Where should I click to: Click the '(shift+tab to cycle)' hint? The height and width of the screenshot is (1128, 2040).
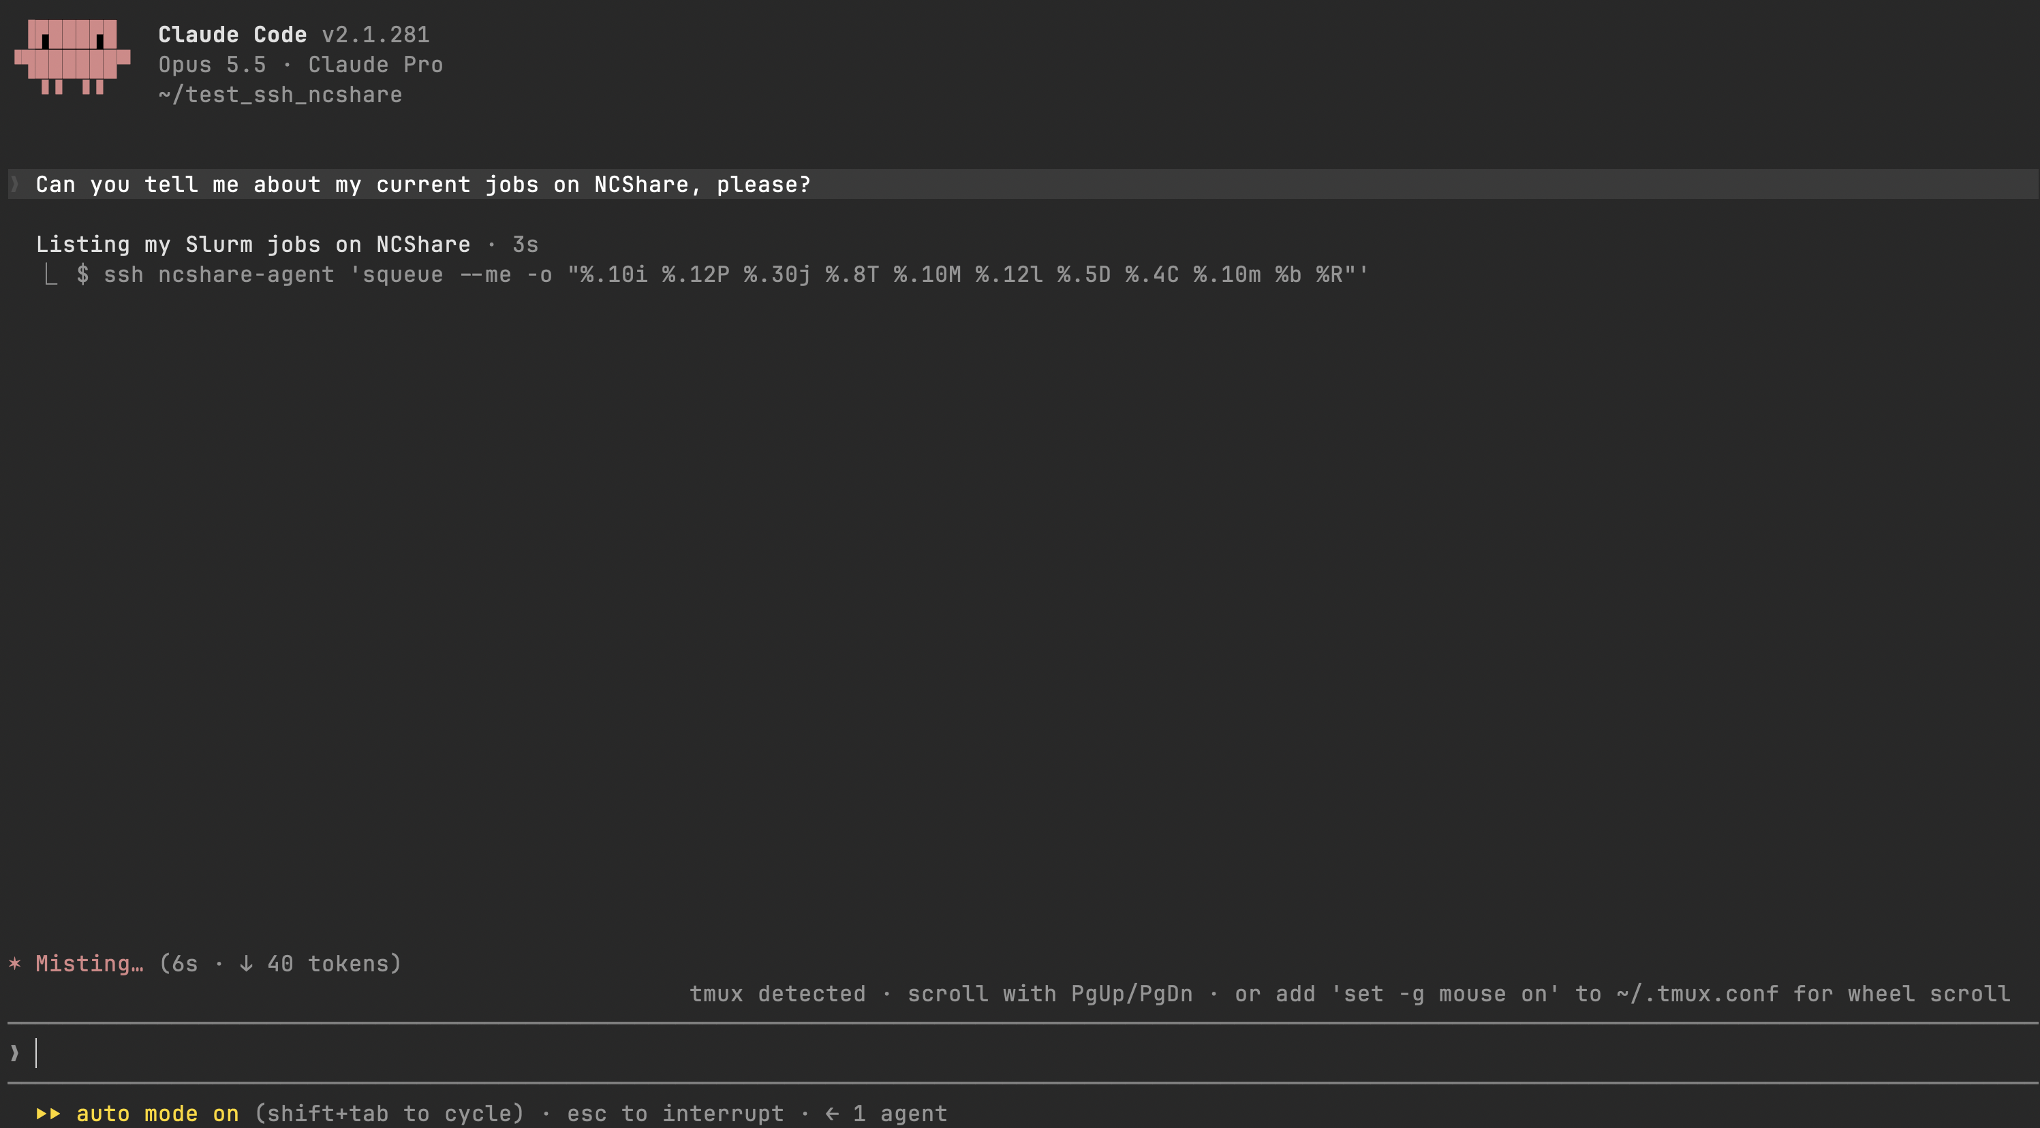(389, 1114)
